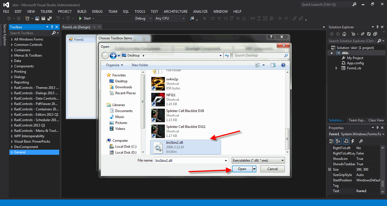
Task: Click the Redo toolbar icon
Action: click(x=68, y=18)
